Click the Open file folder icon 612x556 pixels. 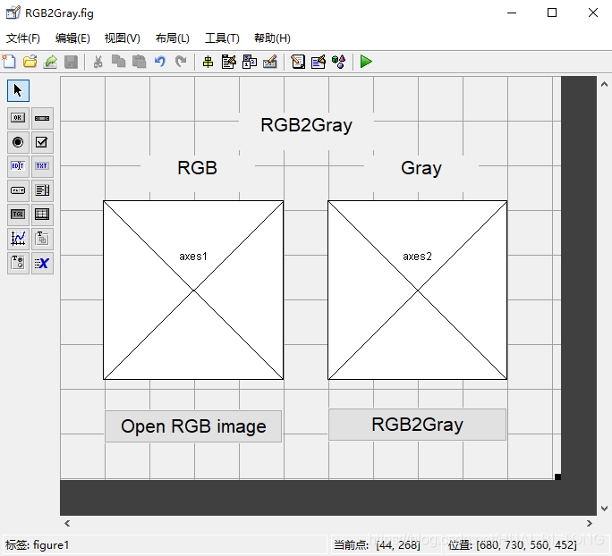pyautogui.click(x=30, y=62)
